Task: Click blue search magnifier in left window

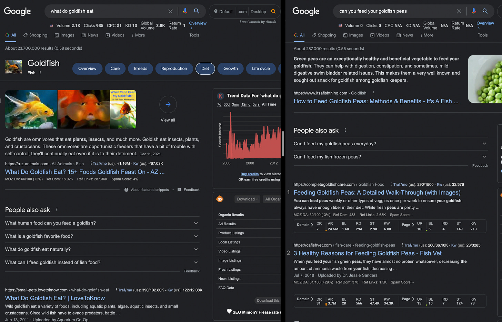Action: tap(197, 11)
